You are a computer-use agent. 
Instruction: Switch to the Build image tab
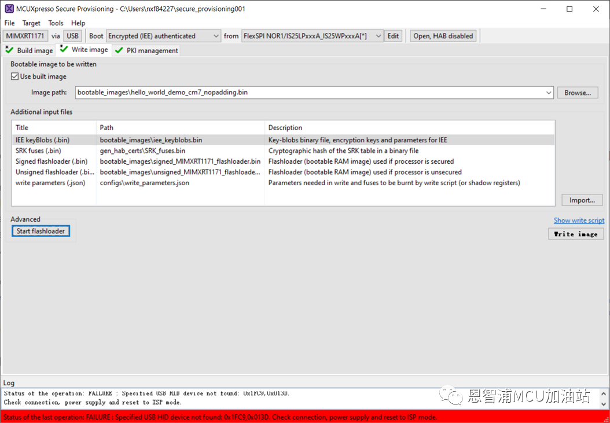(x=29, y=50)
